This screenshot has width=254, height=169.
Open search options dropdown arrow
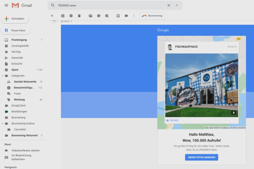pos(177,5)
